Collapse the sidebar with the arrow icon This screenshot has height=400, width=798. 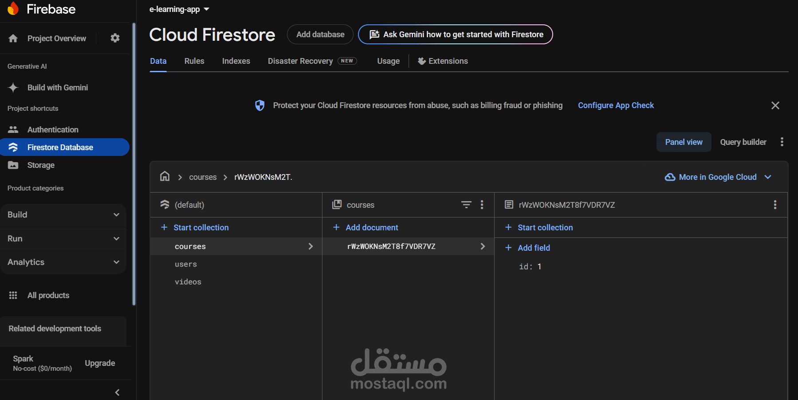pyautogui.click(x=118, y=392)
